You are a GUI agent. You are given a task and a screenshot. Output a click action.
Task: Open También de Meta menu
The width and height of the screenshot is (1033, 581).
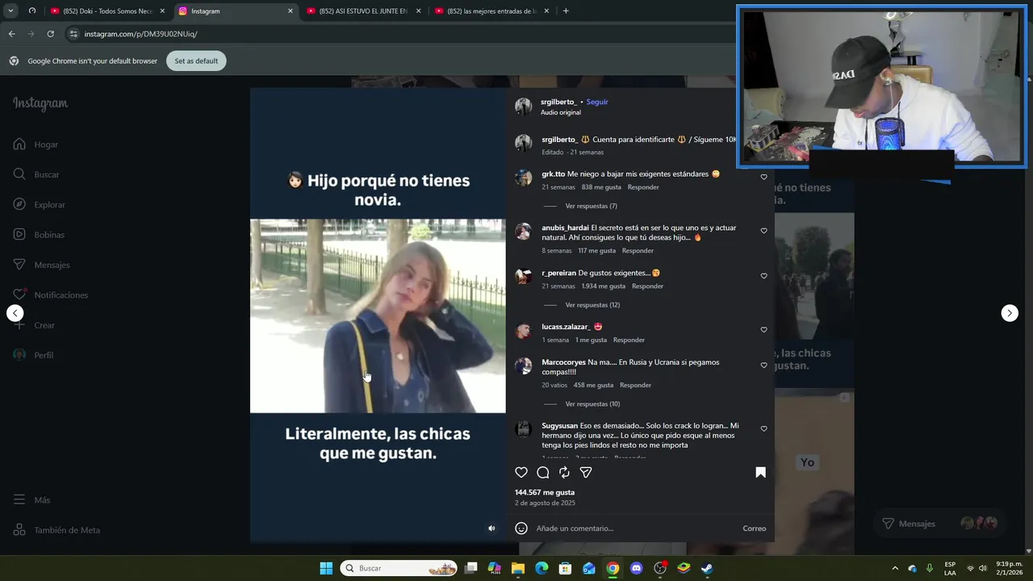point(56,530)
